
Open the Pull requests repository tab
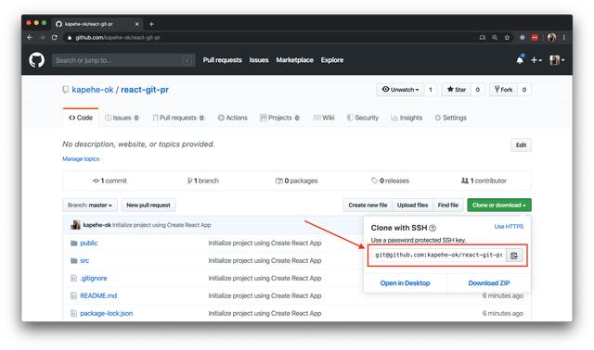(x=178, y=118)
